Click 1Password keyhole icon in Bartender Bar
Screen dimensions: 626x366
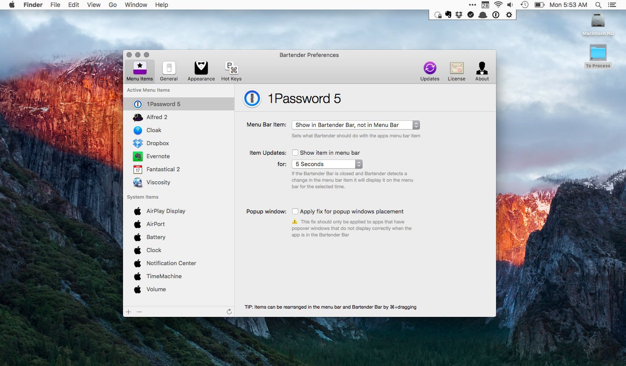(496, 15)
